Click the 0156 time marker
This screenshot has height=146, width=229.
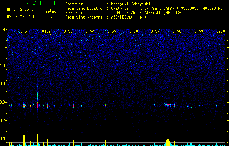[x=134, y=31]
